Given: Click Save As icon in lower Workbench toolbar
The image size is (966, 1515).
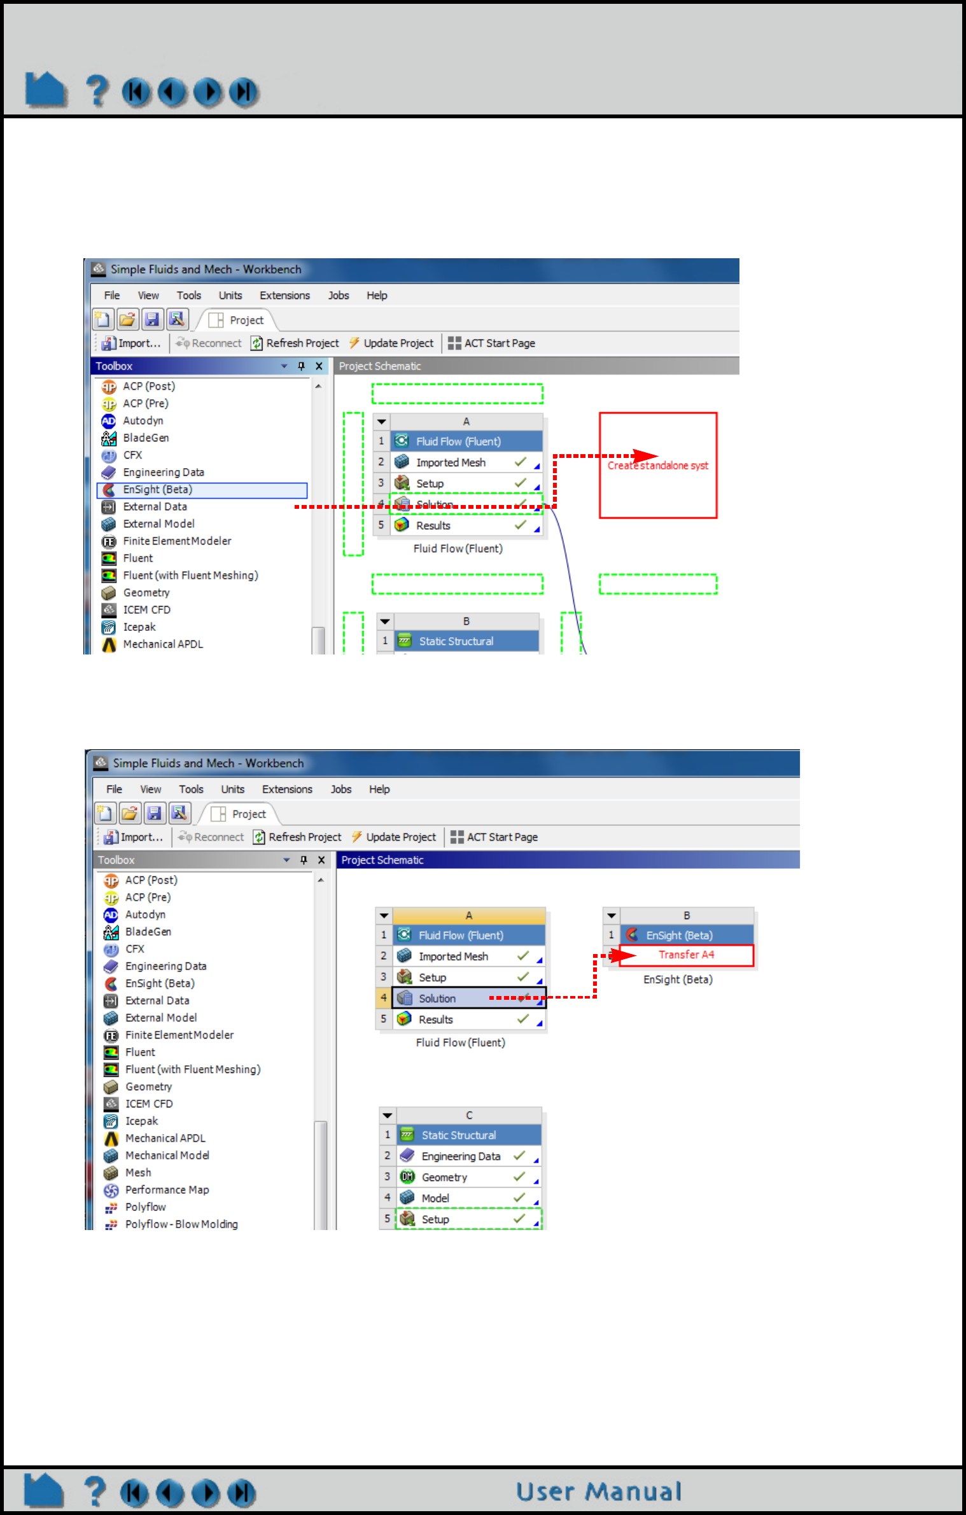Looking at the screenshot, I should 179,813.
